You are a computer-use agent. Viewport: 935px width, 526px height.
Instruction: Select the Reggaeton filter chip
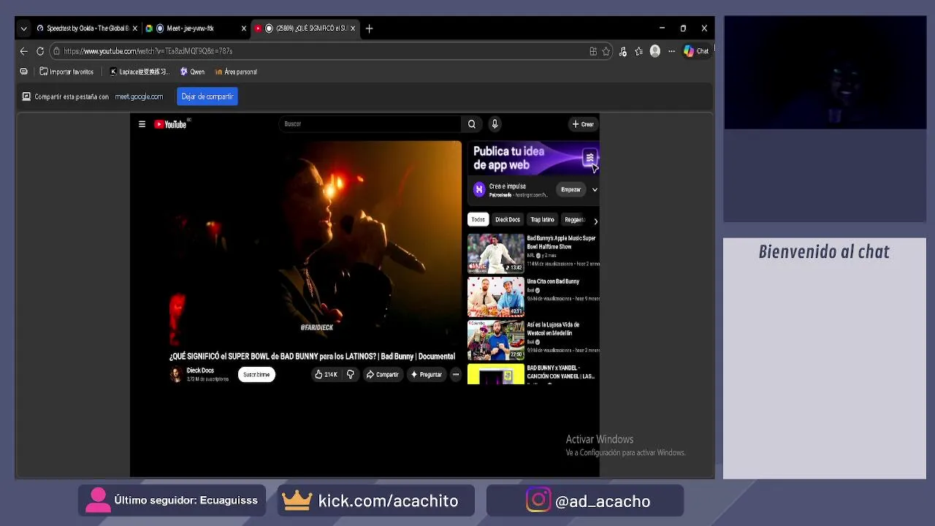(x=575, y=220)
